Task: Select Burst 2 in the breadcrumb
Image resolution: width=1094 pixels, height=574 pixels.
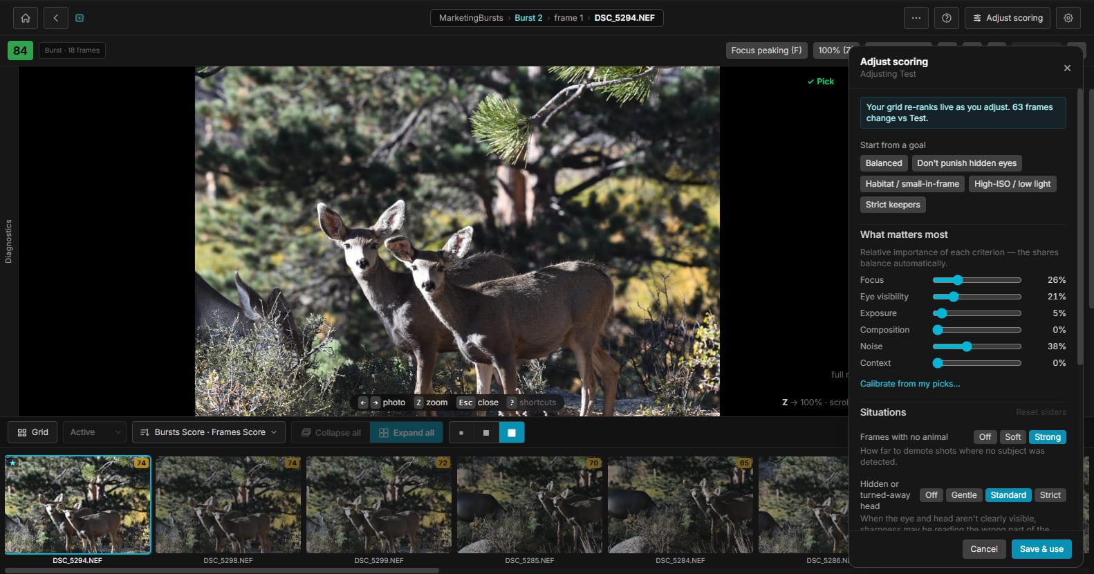Action: pyautogui.click(x=528, y=18)
